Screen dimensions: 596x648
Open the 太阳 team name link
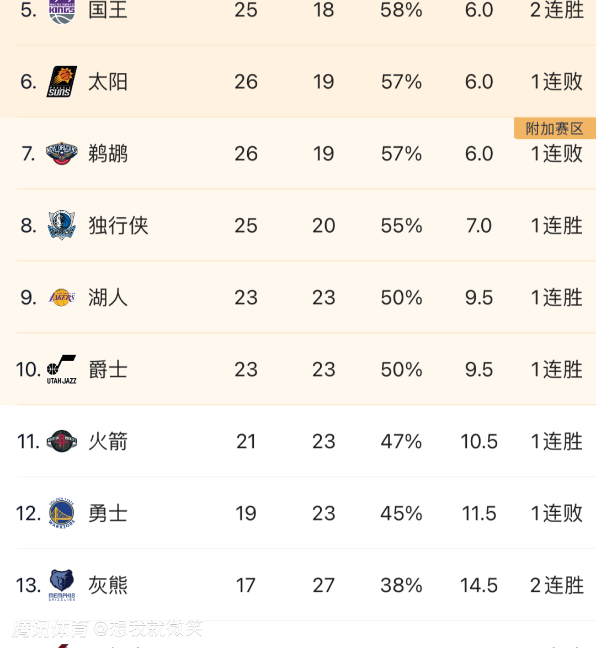(x=108, y=82)
